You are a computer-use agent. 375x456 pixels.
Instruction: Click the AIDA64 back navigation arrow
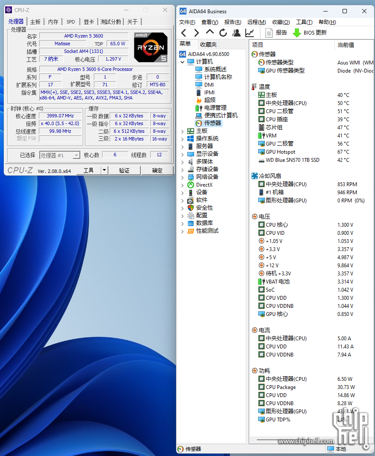click(183, 33)
